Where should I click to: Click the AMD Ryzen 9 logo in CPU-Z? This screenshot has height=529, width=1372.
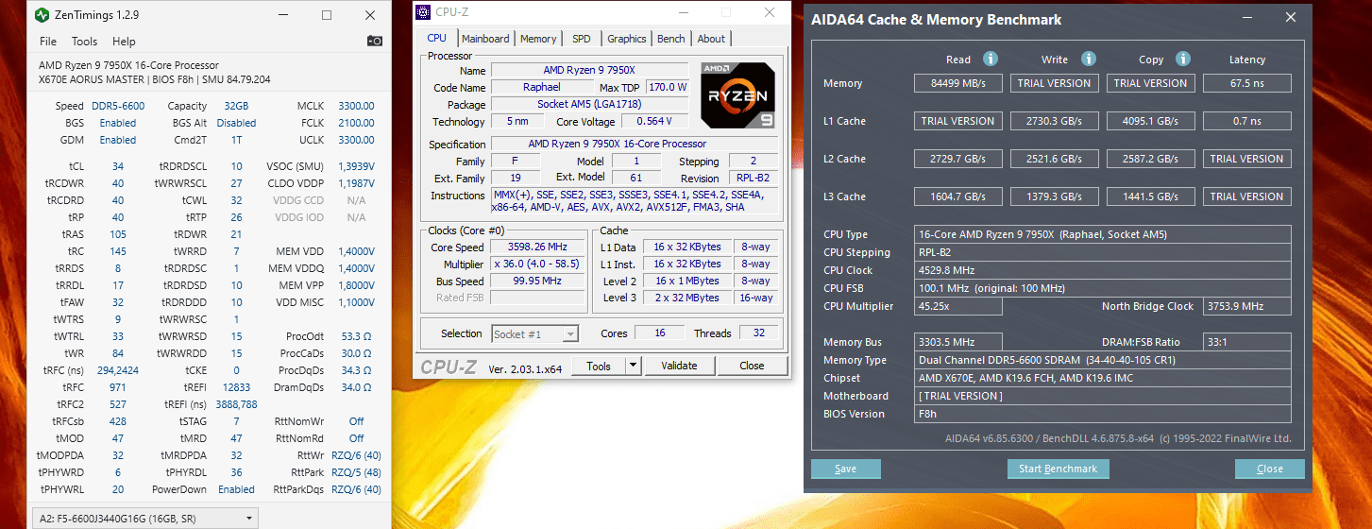point(737,94)
